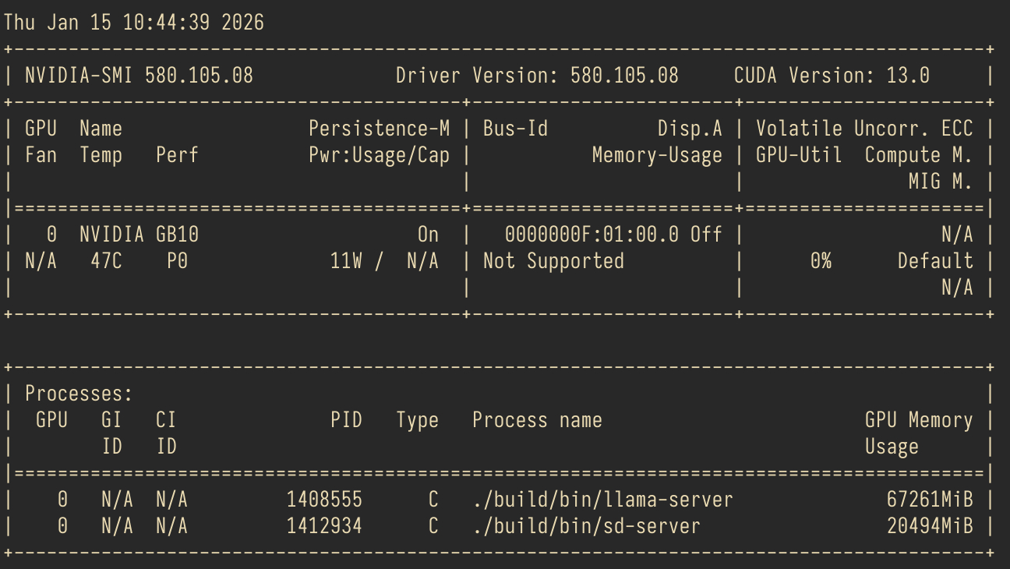Viewport: 1010px width, 569px height.
Task: Click the GPU-Util column header
Action: click(x=798, y=155)
